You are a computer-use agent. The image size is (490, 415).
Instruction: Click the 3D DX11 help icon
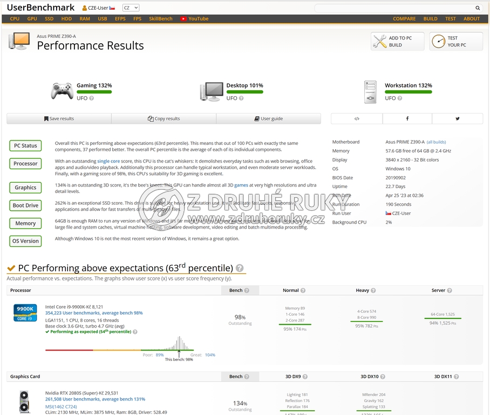pyautogui.click(x=456, y=377)
